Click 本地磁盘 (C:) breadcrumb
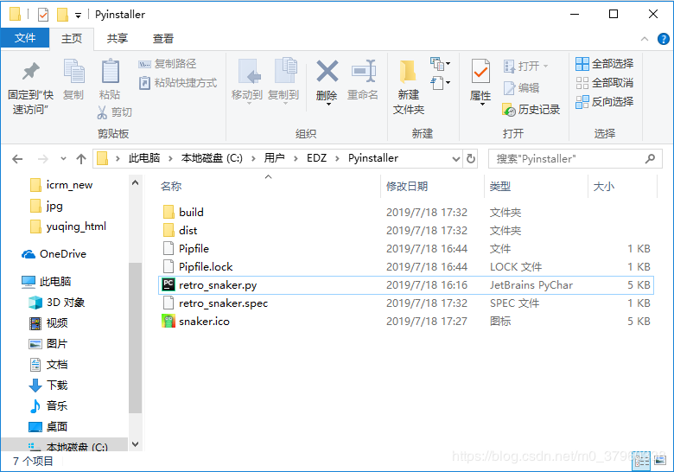The width and height of the screenshot is (674, 472). 212,158
